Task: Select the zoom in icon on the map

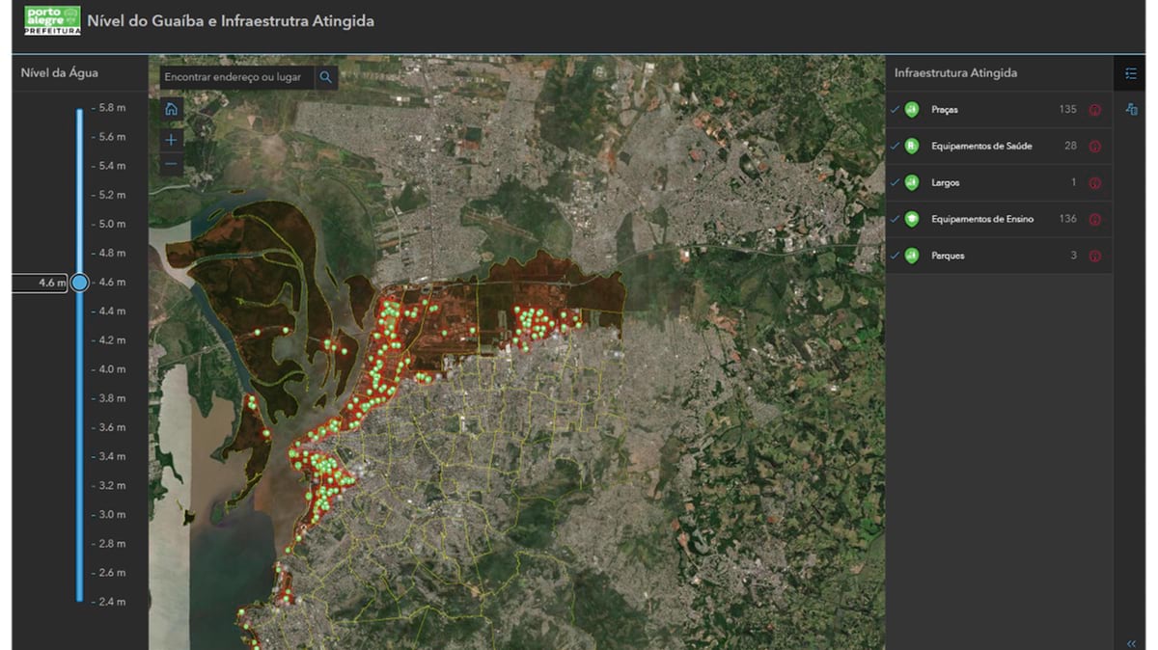Action: (x=171, y=139)
